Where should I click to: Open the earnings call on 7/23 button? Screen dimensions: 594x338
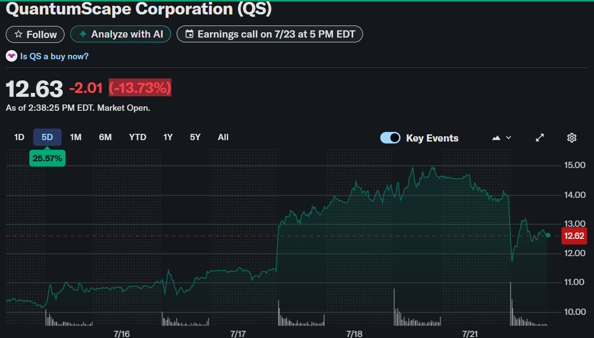tap(270, 34)
